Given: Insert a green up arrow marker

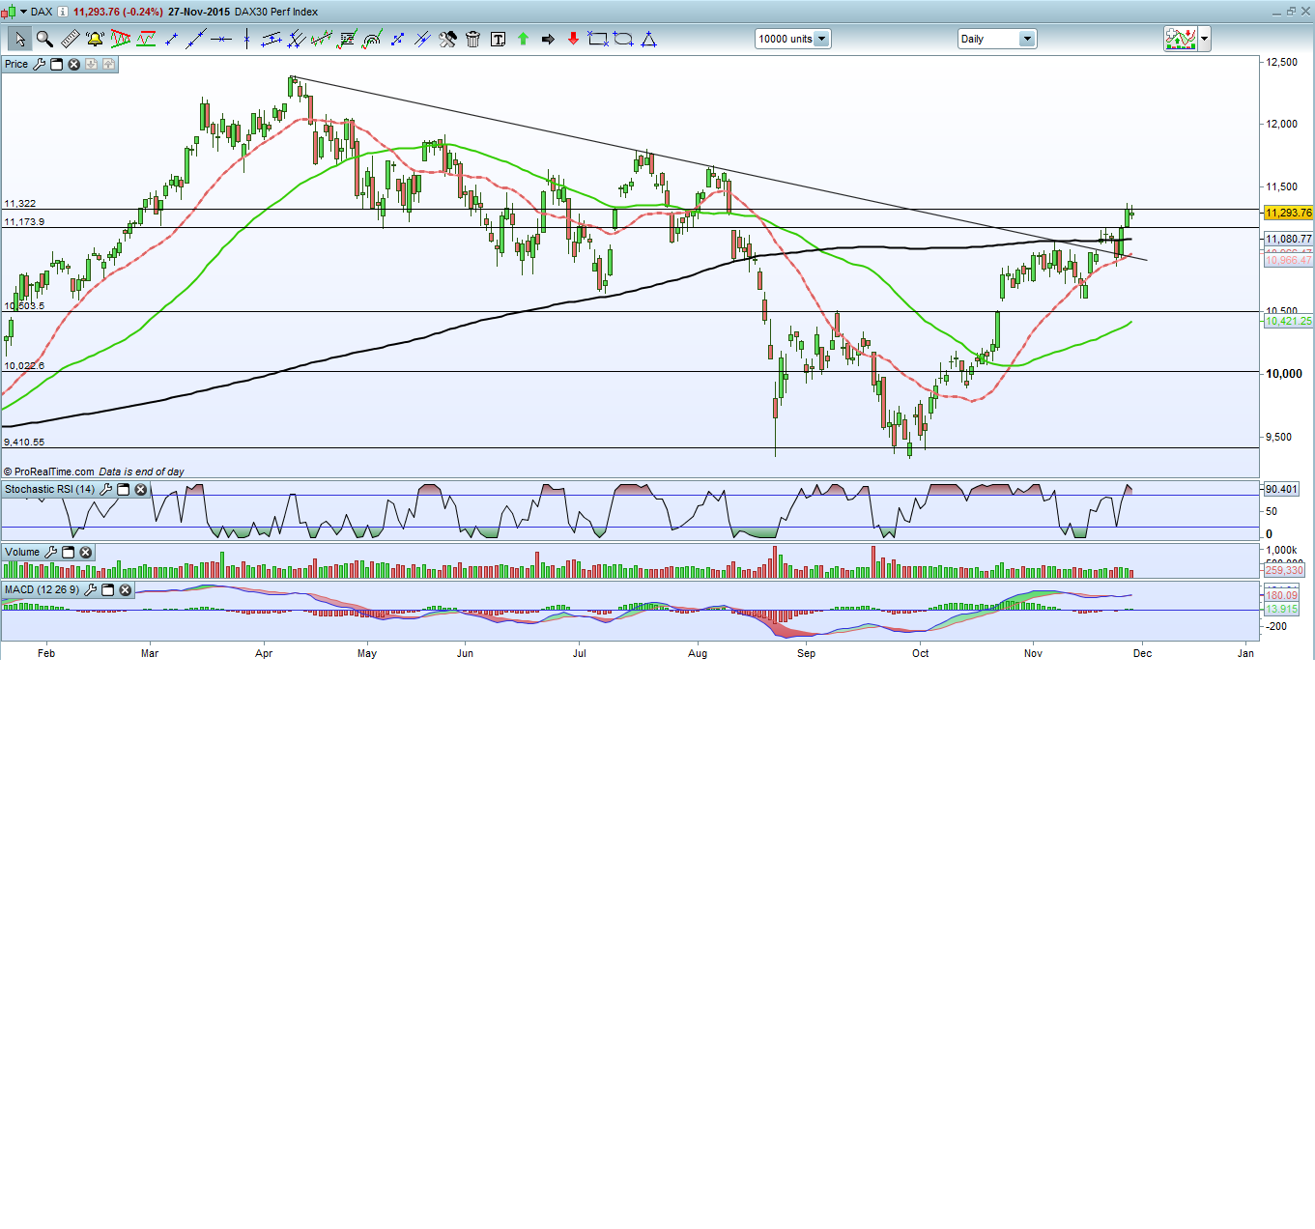Looking at the screenshot, I should click(523, 40).
